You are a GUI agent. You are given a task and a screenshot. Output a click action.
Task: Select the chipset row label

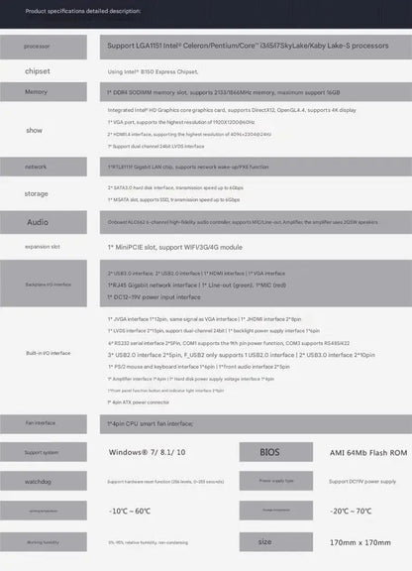pos(38,71)
